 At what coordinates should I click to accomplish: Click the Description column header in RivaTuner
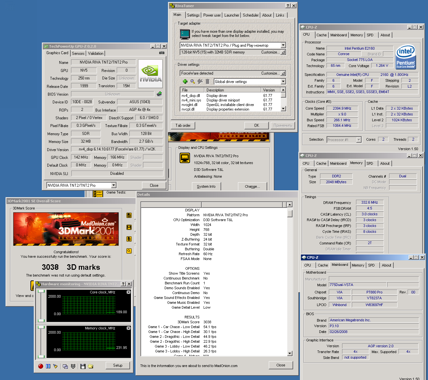click(232, 90)
